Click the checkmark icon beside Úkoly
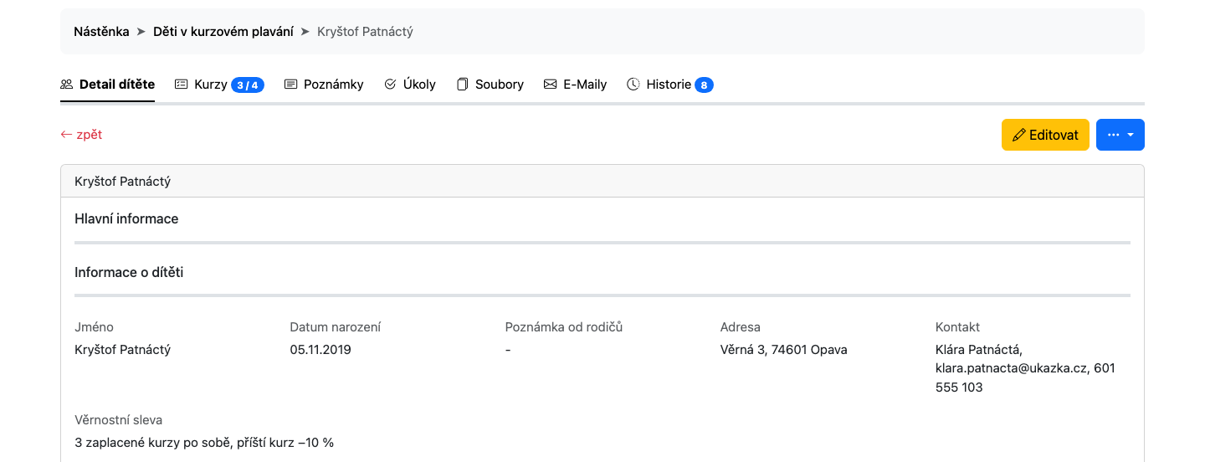1205x462 pixels. point(390,85)
